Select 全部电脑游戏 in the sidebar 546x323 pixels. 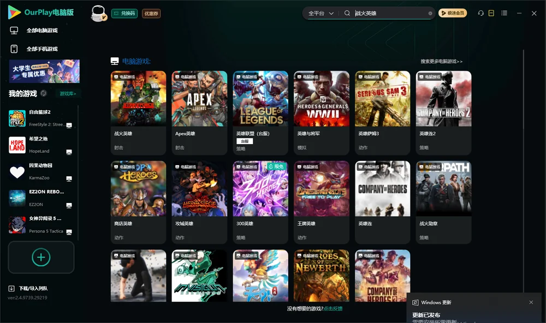pyautogui.click(x=42, y=31)
